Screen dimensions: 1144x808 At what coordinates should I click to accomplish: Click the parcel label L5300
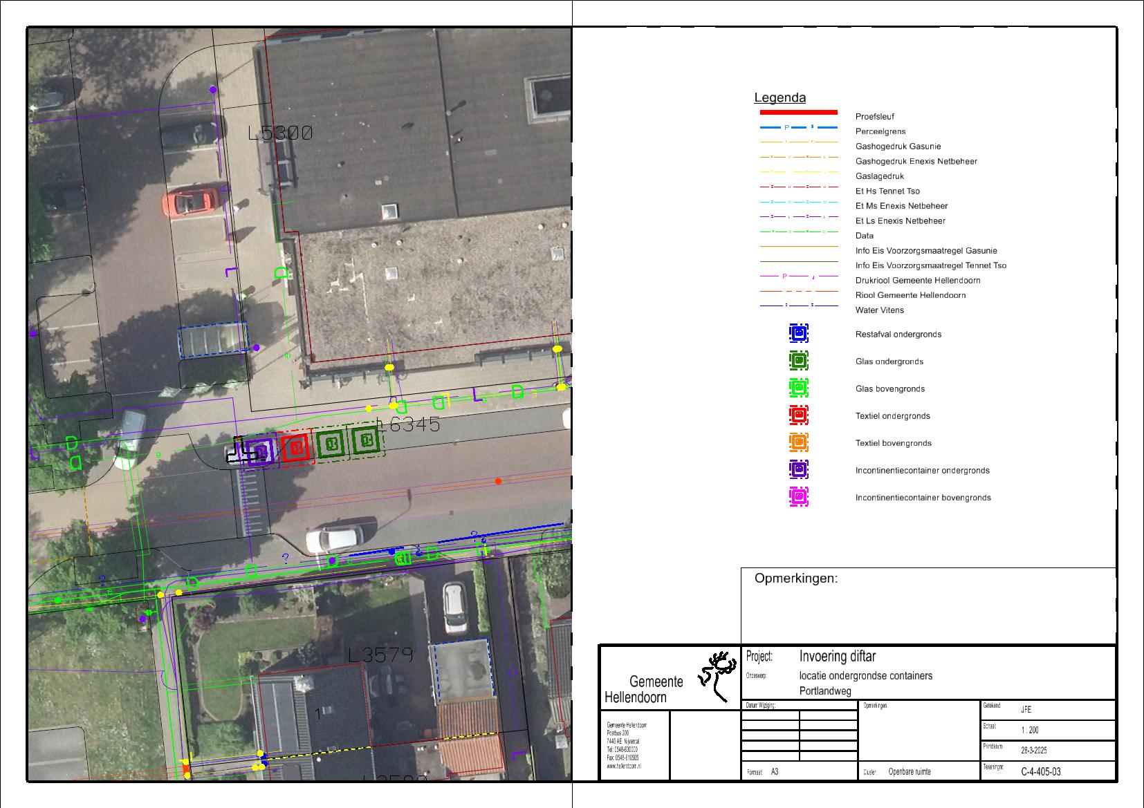tap(280, 133)
